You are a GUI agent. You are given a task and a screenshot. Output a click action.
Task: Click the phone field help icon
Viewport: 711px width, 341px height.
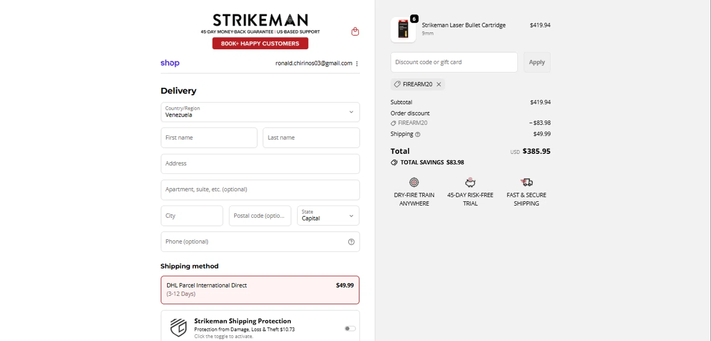[351, 242]
